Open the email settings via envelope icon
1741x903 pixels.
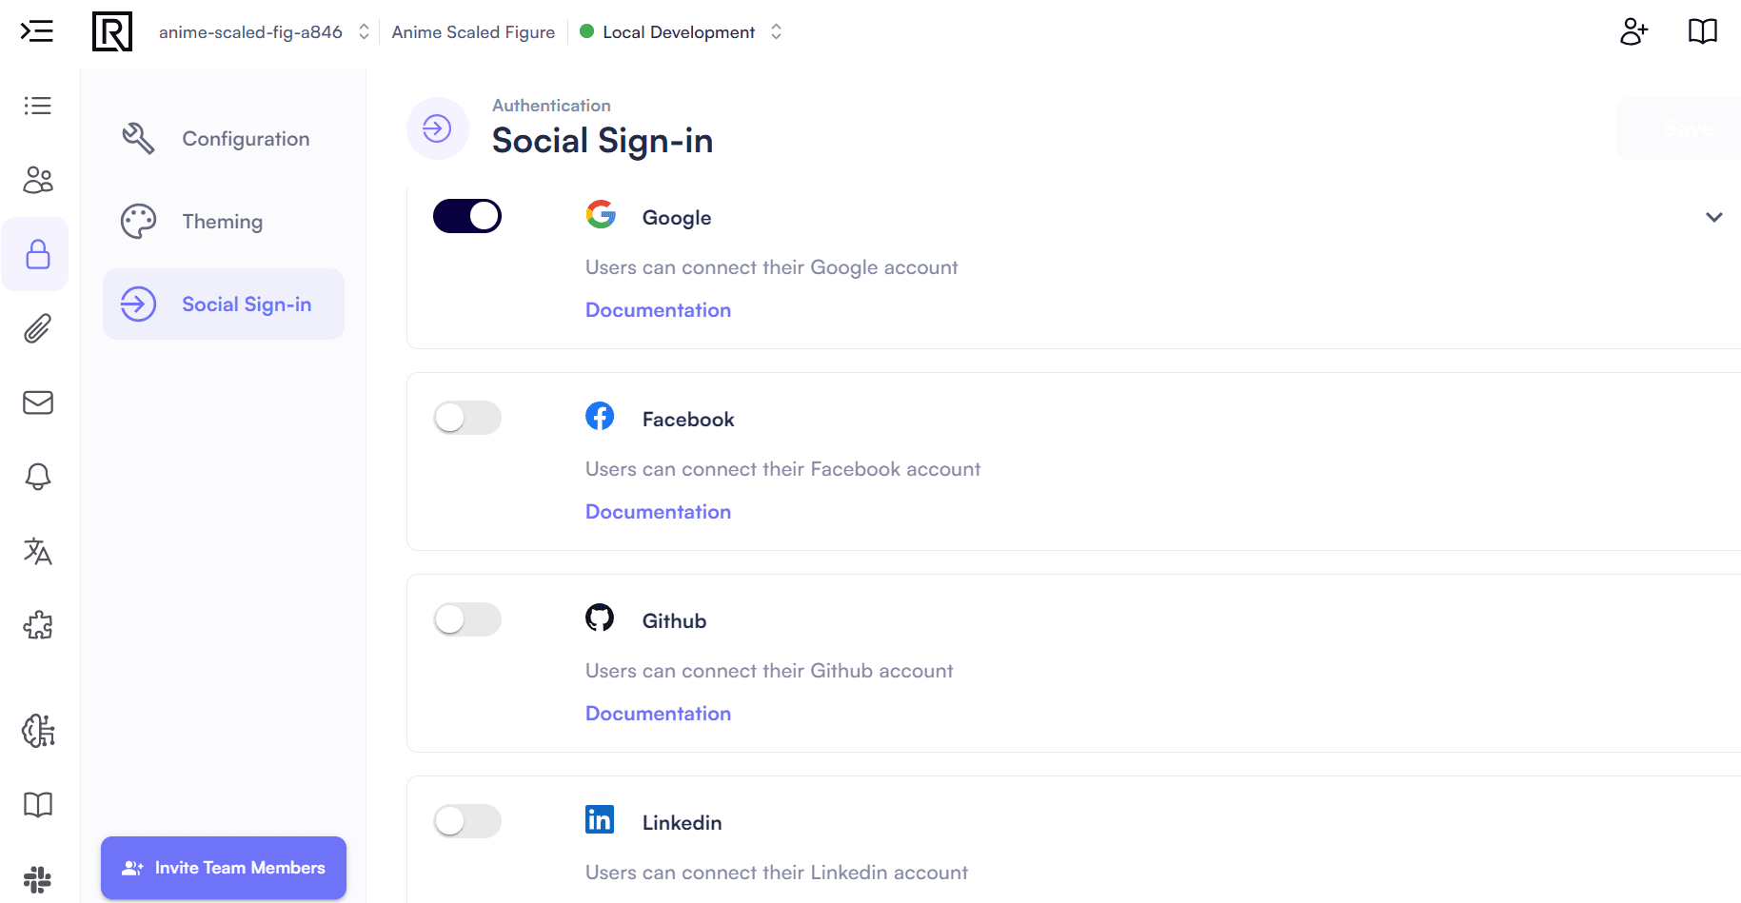tap(37, 402)
